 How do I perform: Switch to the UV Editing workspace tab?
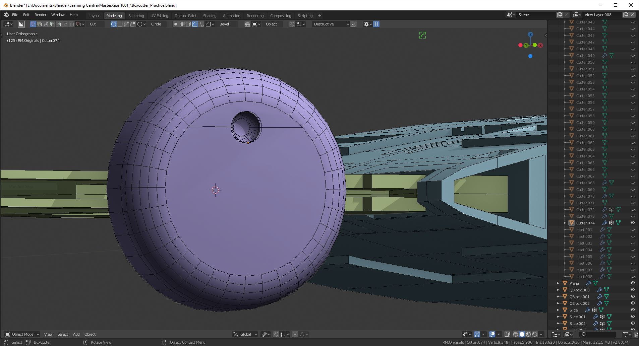159,16
